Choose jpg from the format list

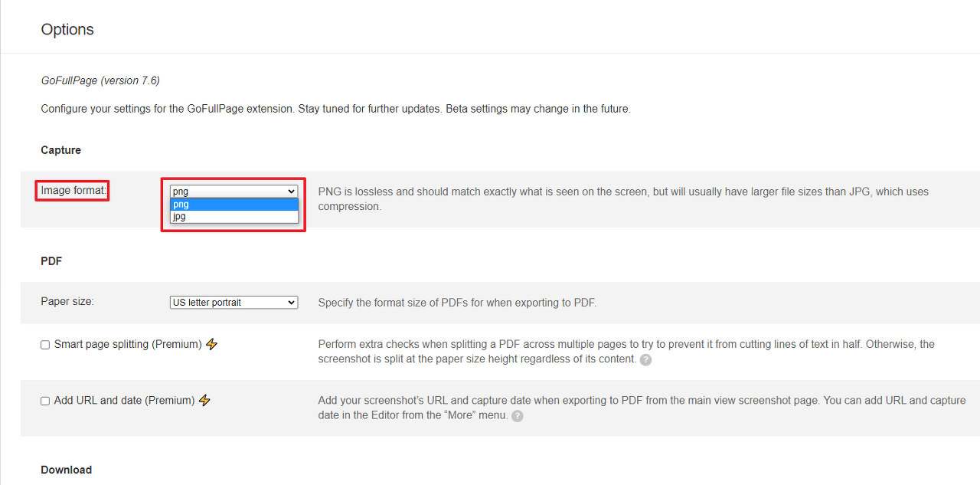pyautogui.click(x=234, y=216)
